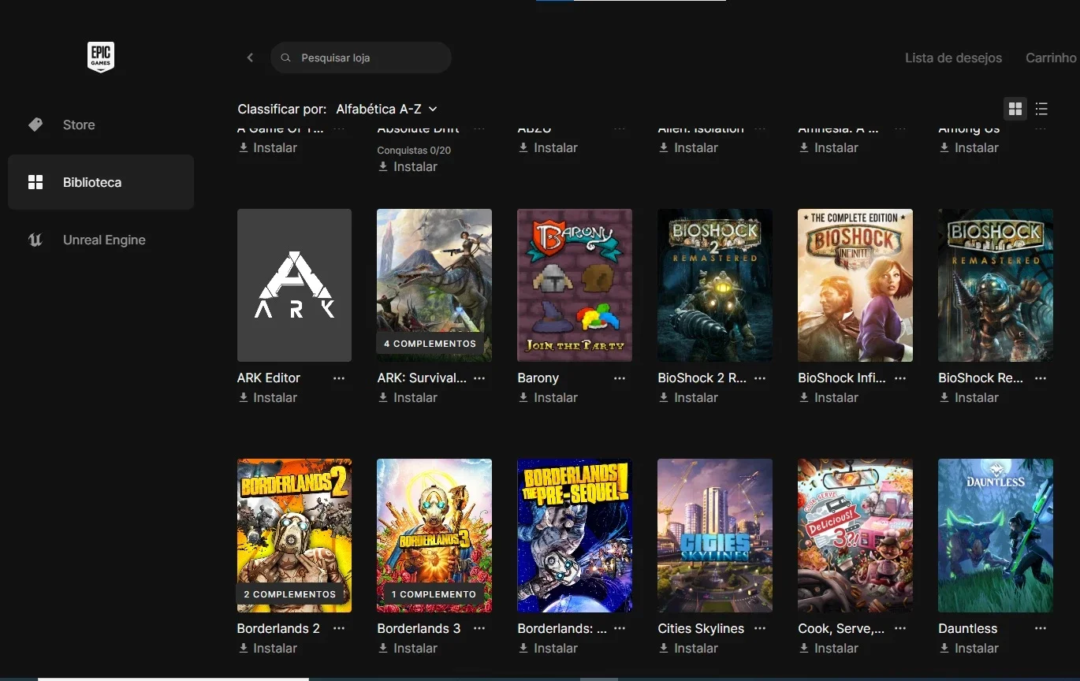Install ARK: Survival Evolved
This screenshot has width=1080, height=681.
pos(408,398)
